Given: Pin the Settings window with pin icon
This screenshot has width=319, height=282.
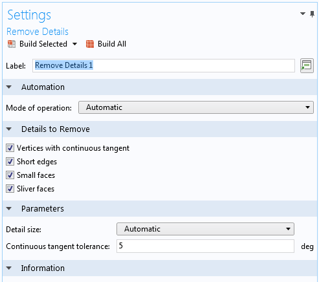Looking at the screenshot, I should pos(312,14).
